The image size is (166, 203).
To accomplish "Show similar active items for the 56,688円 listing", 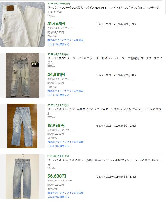I will pyautogui.click(x=66, y=193).
